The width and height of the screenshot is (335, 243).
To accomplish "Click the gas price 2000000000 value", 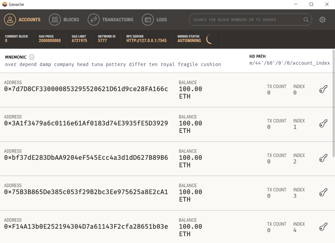I will [50, 41].
